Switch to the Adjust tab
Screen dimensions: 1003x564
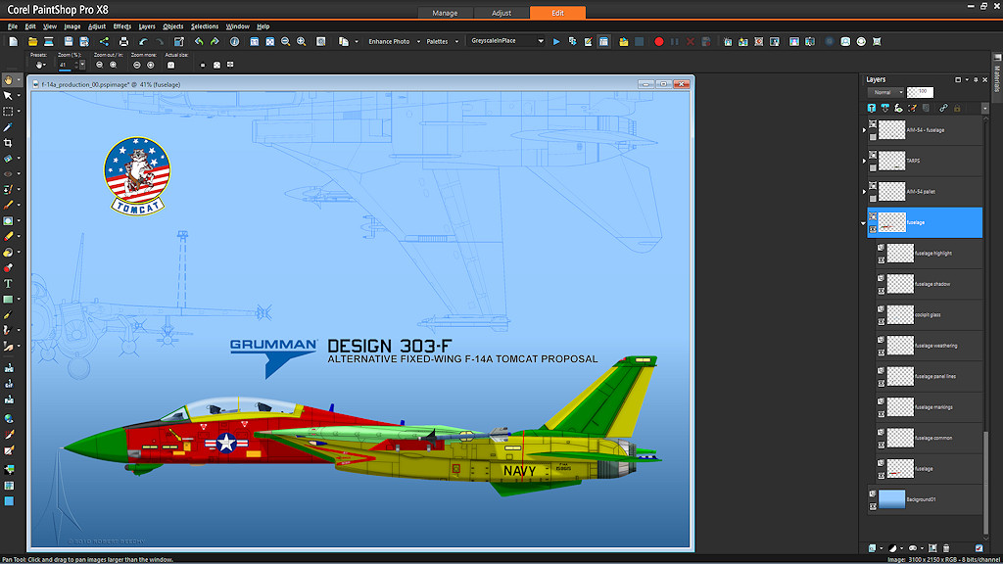(x=501, y=13)
